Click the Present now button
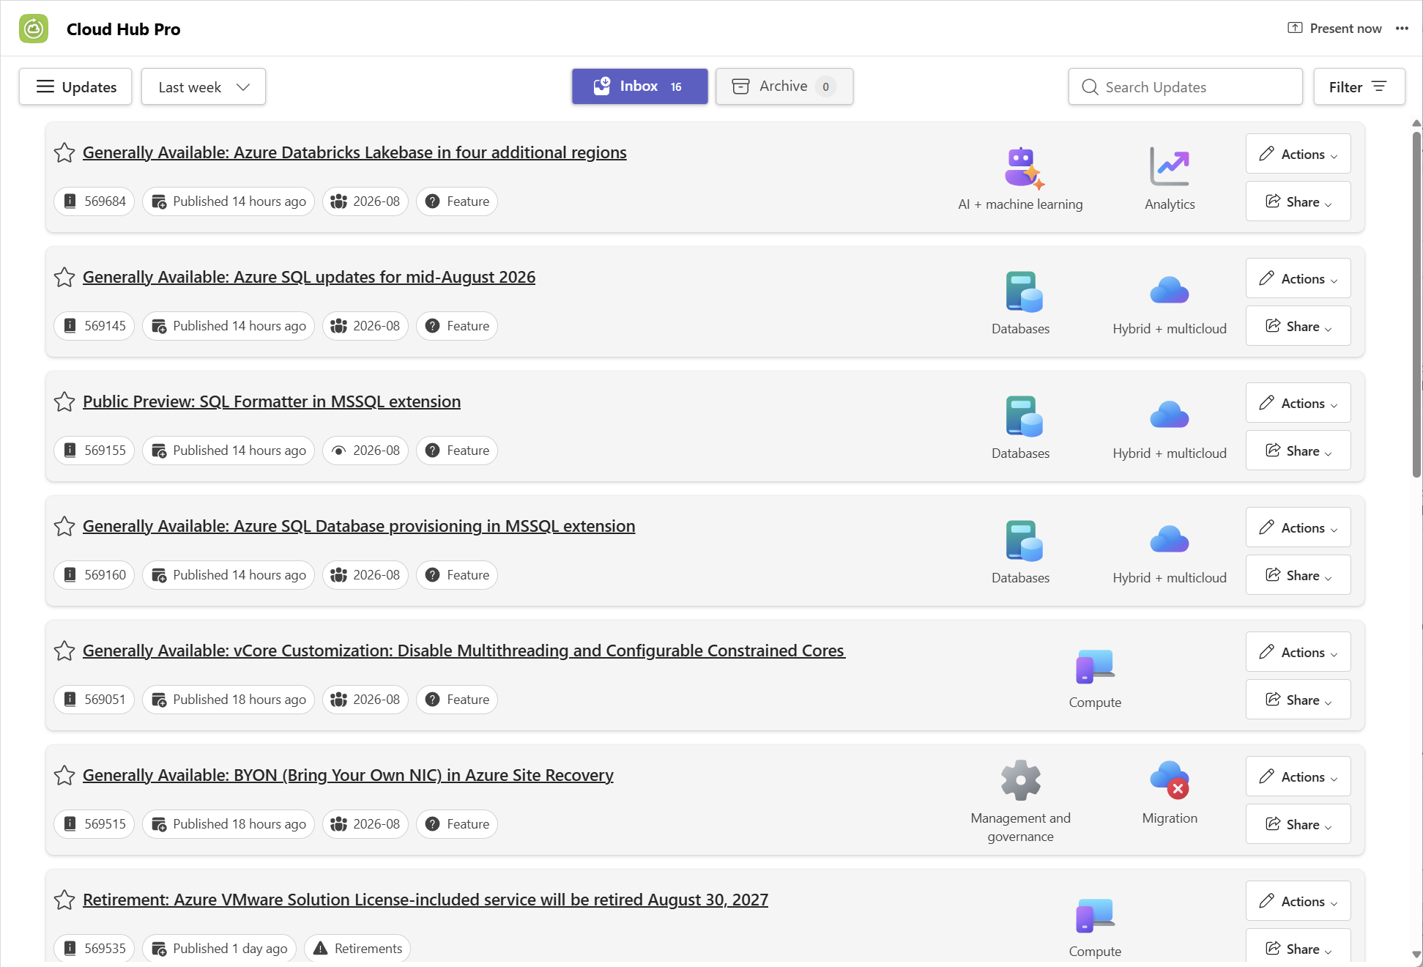 pos(1334,29)
